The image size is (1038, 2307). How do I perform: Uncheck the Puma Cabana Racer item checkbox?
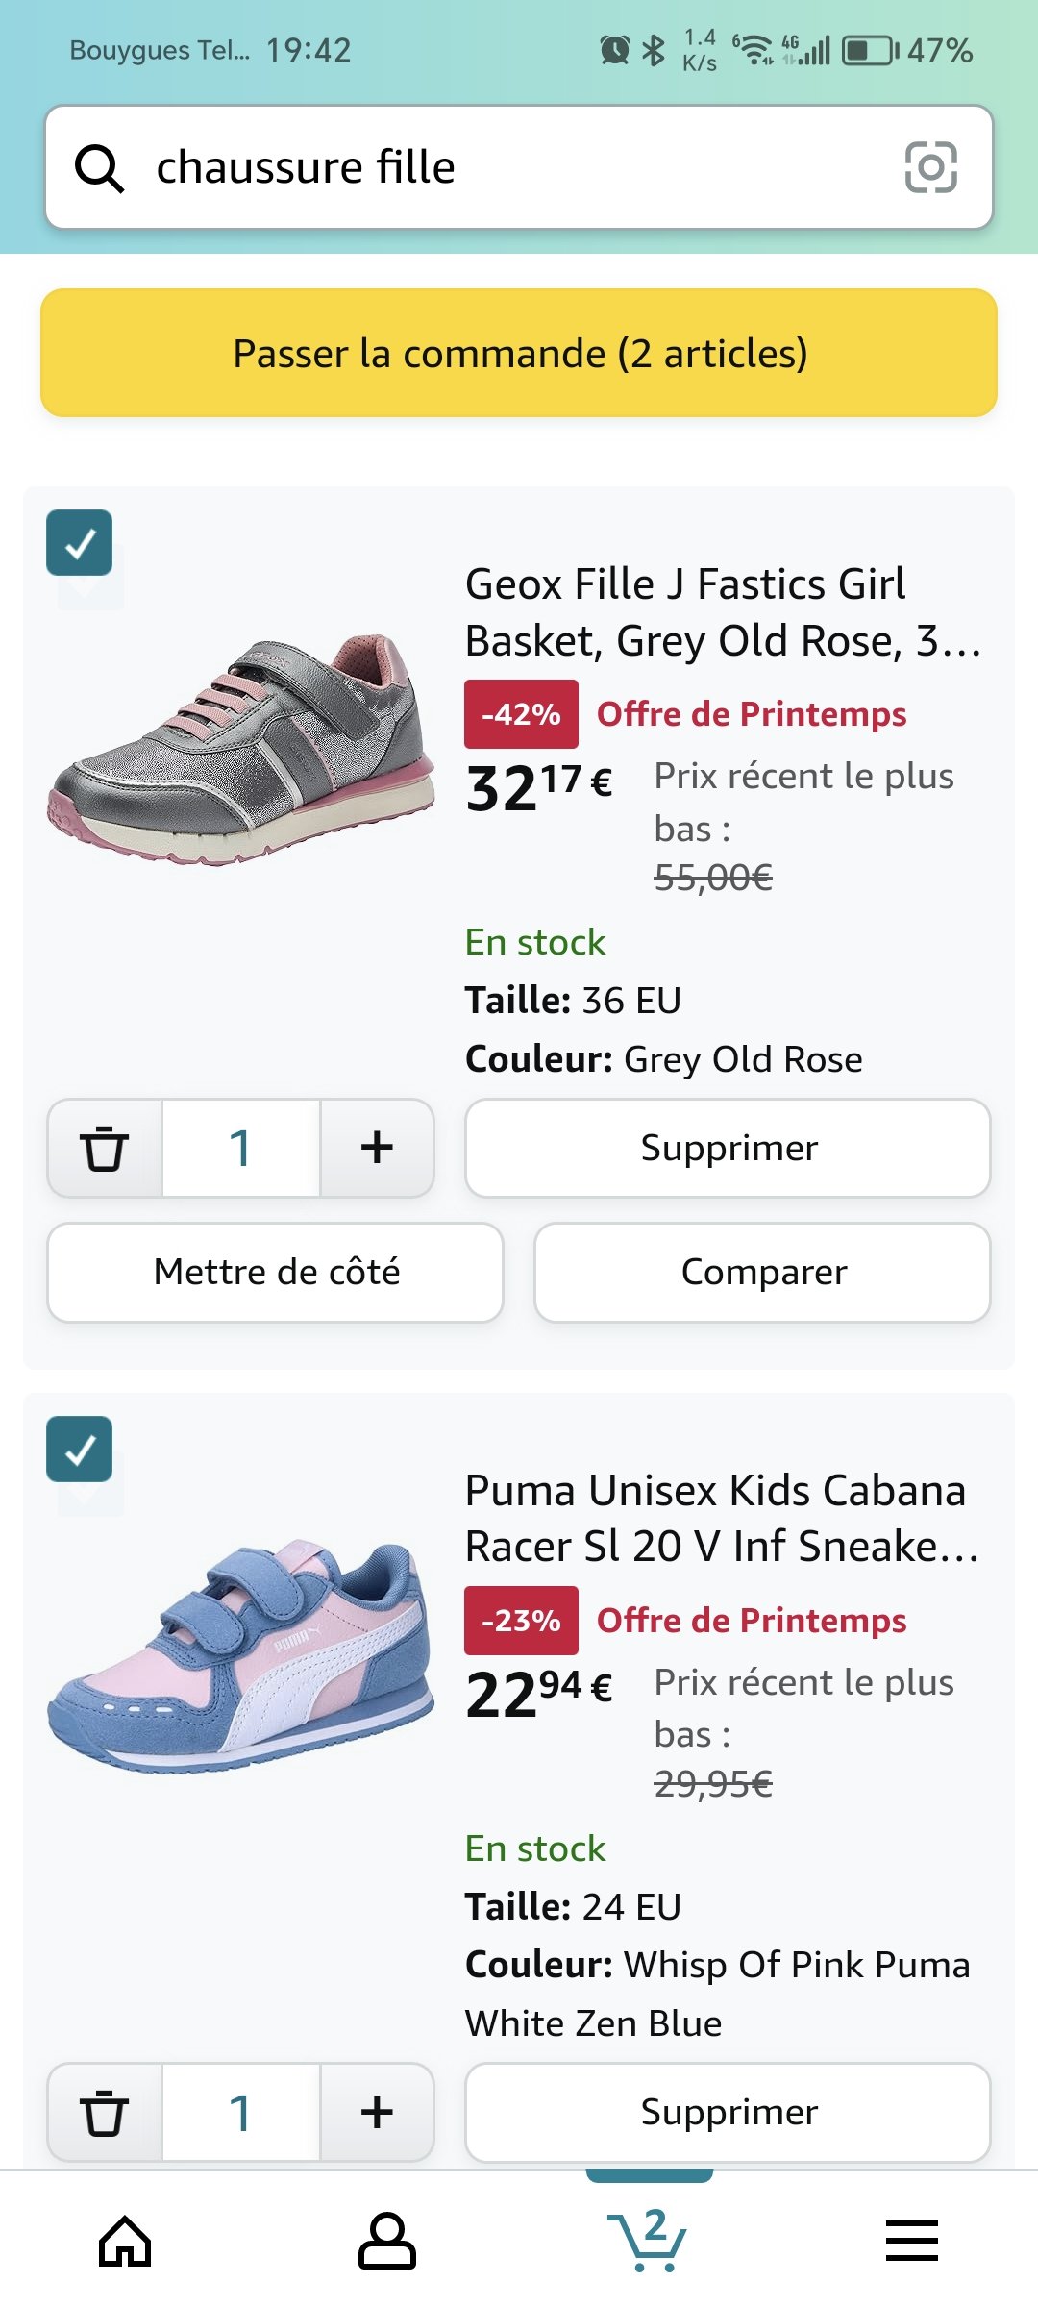[x=80, y=1449]
